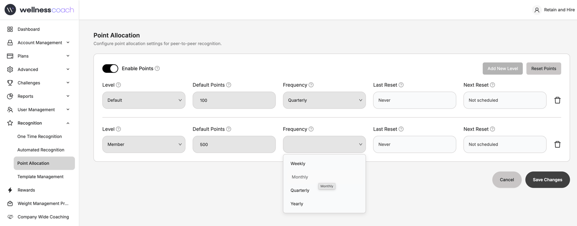Screen dimensions: 577x226
Task: Open the Default level dropdown
Action: point(144,100)
